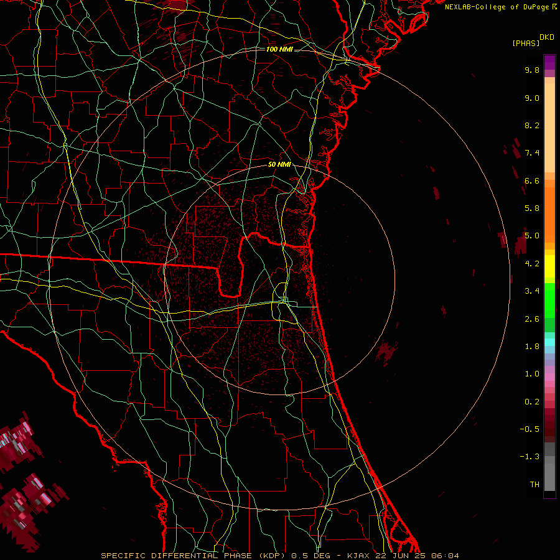Select the 5.0 scale label

[x=532, y=236]
